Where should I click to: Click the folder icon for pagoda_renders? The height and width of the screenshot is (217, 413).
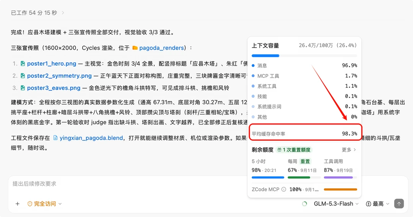(x=135, y=48)
